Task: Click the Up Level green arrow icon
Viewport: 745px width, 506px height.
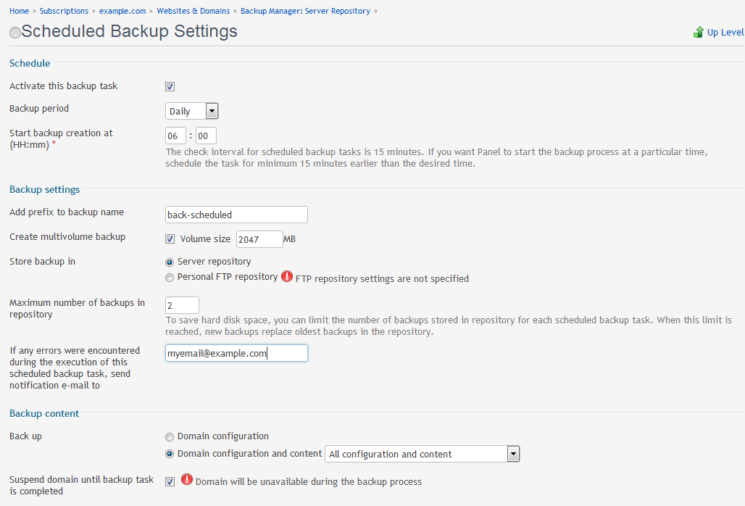Action: [x=699, y=33]
